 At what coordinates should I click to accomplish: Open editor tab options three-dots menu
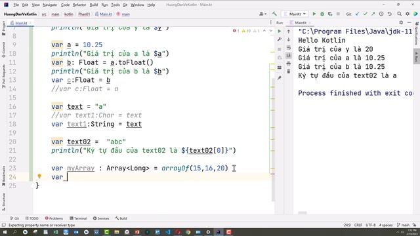[271, 23]
